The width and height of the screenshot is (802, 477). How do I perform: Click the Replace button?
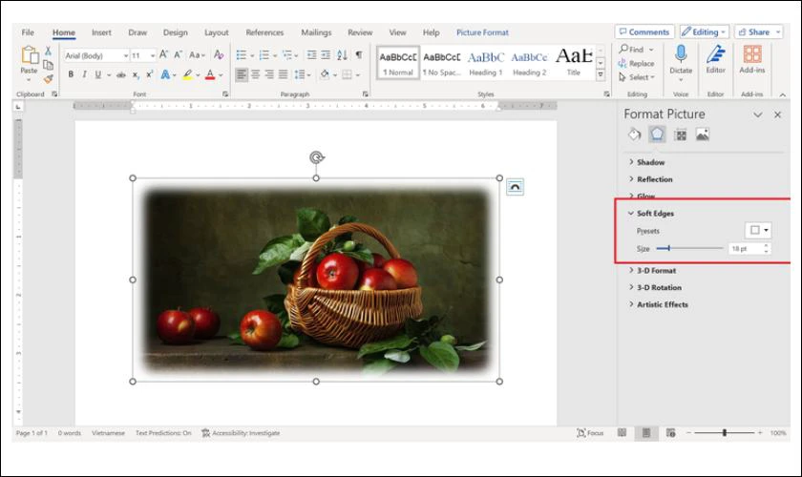[637, 63]
